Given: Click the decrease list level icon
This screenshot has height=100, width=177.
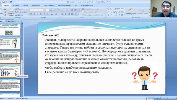Looking at the screenshot, I should [x=72, y=10].
